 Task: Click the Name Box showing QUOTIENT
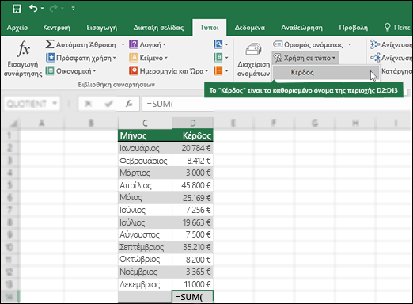coord(28,104)
